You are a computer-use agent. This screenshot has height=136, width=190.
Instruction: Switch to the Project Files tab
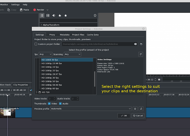click(x=78, y=35)
